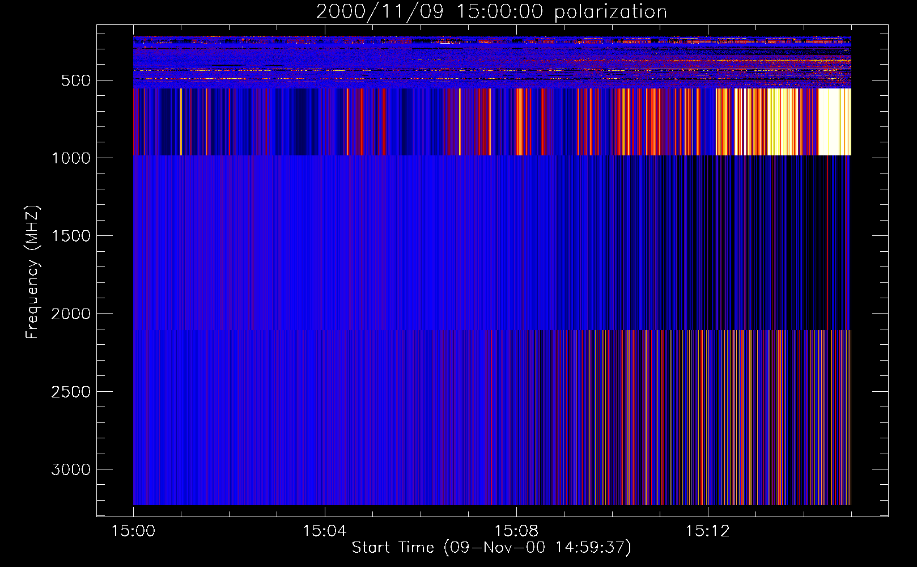
Task: Click the 2500 frequency tick label
Action: tap(71, 392)
